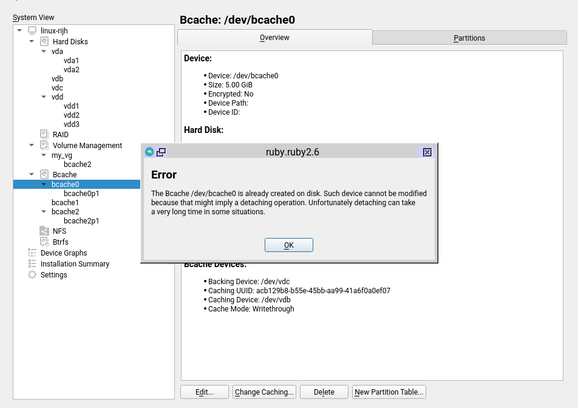Image resolution: width=578 pixels, height=408 pixels.
Task: Click the Btrfs icon in tree
Action: click(x=44, y=242)
